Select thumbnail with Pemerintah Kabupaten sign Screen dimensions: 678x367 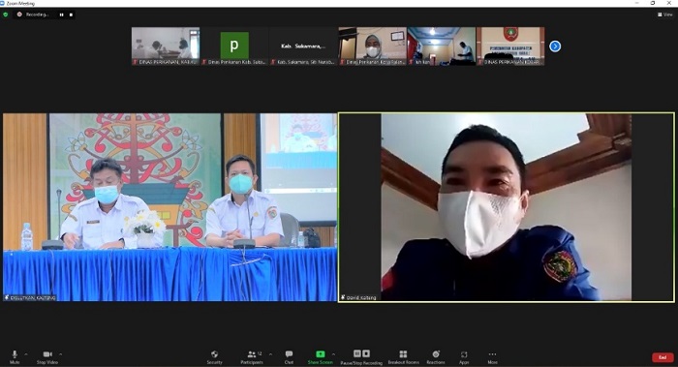tap(510, 46)
